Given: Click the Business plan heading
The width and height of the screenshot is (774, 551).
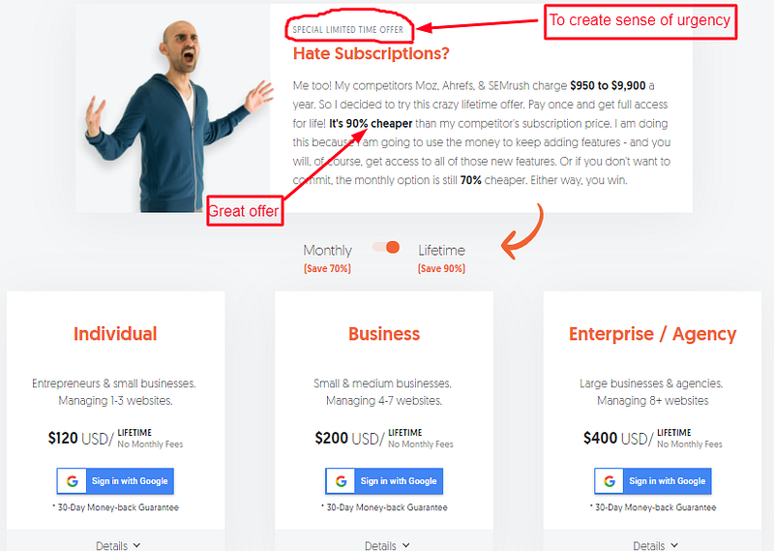Looking at the screenshot, I should 384,334.
